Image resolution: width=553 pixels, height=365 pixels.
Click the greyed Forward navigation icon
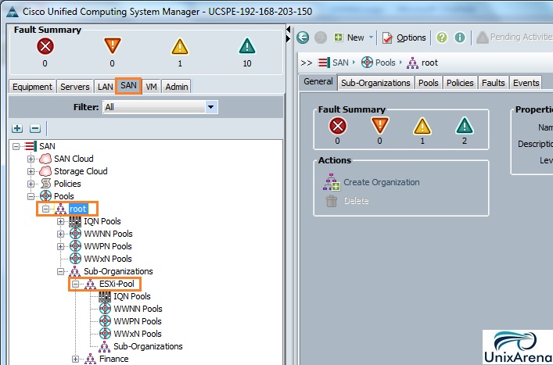[320, 38]
